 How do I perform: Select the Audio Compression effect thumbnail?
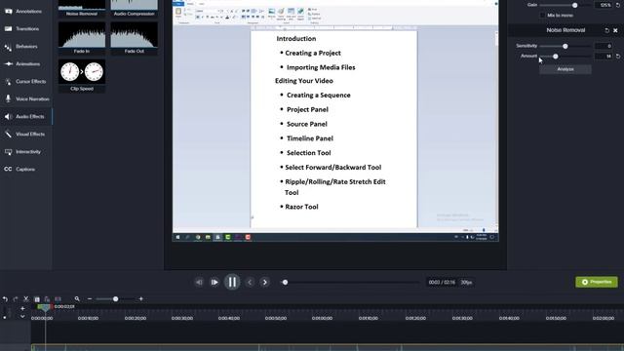(x=135, y=8)
